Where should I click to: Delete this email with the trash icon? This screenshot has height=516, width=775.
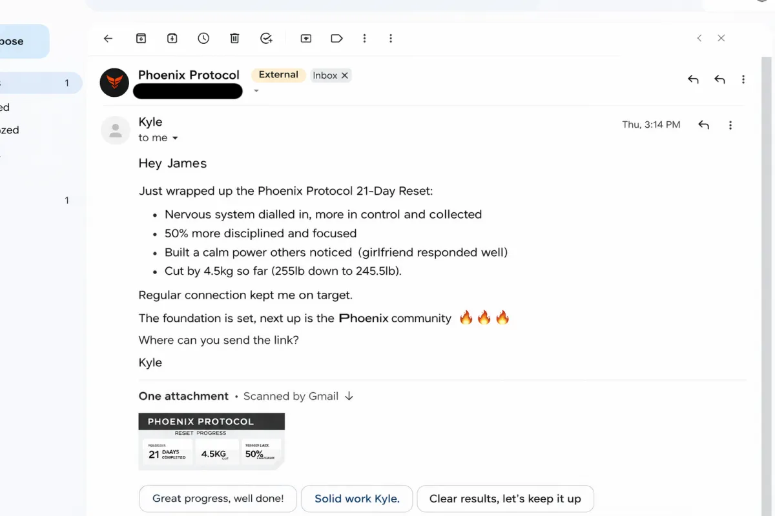[234, 39]
